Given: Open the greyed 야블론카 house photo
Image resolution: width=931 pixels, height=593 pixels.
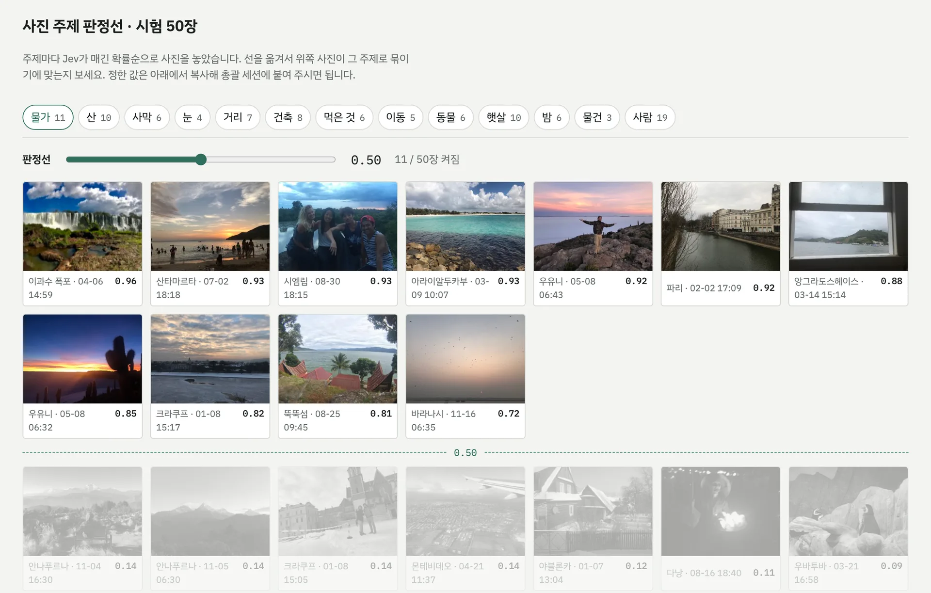Looking at the screenshot, I should pos(593,511).
